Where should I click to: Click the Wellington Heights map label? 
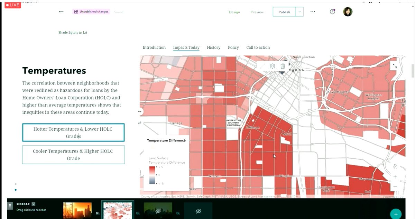[x=373, y=97]
